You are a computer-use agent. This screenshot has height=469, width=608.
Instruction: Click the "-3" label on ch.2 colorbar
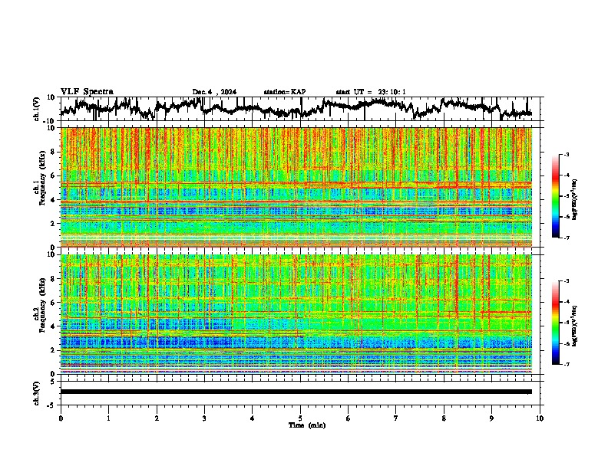pyautogui.click(x=566, y=281)
